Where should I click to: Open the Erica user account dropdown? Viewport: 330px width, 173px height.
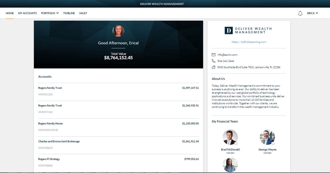(312, 13)
